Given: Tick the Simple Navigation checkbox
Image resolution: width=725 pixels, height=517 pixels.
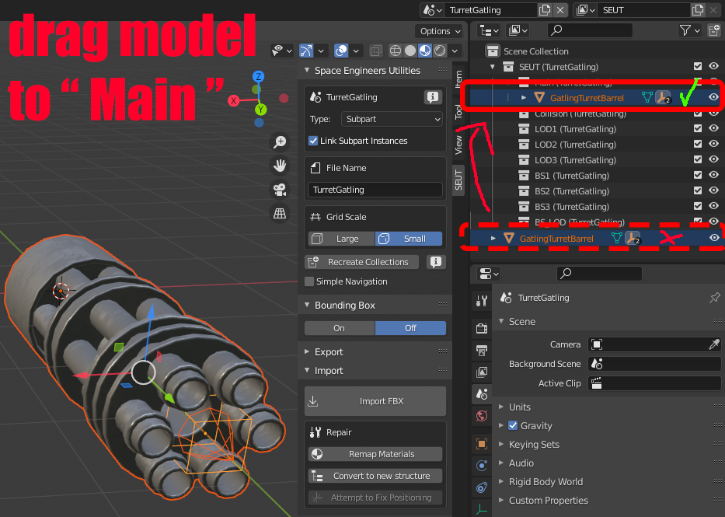Looking at the screenshot, I should pos(309,281).
